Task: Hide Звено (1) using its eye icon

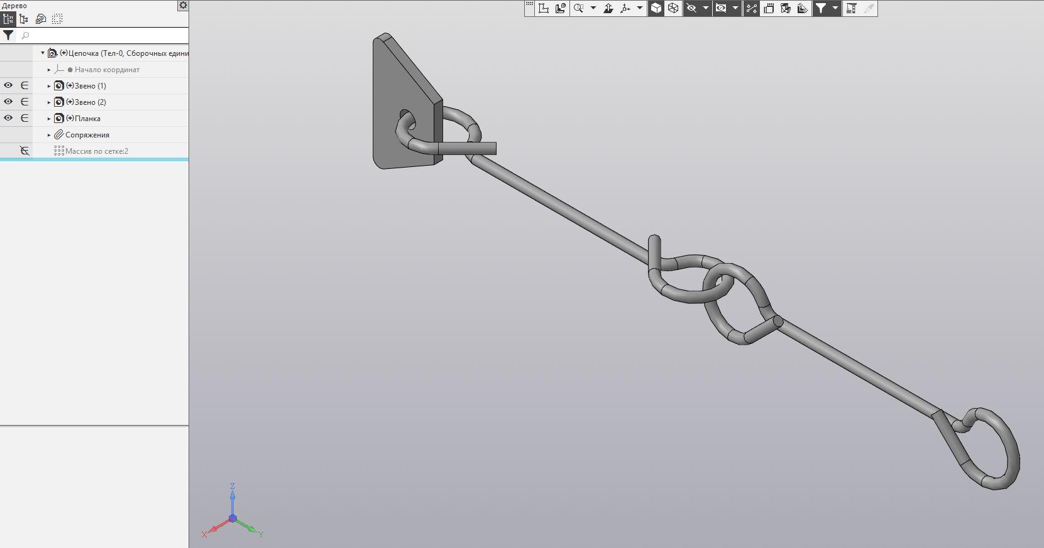Action: coord(8,85)
